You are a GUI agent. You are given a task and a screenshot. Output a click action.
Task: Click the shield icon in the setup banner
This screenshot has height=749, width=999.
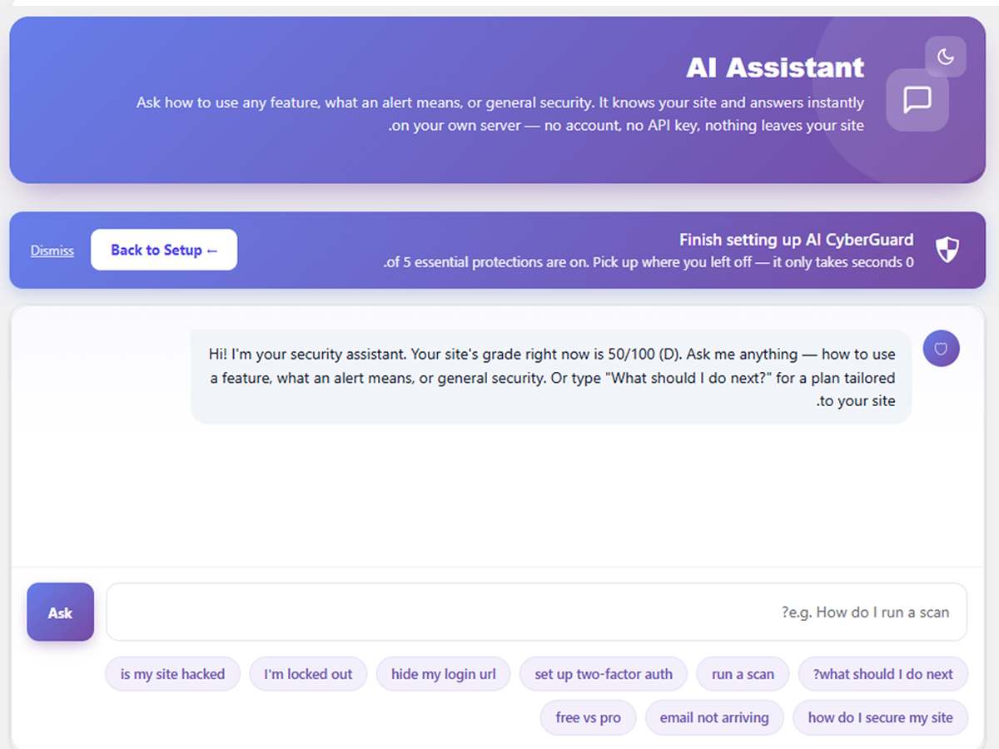[x=947, y=250]
